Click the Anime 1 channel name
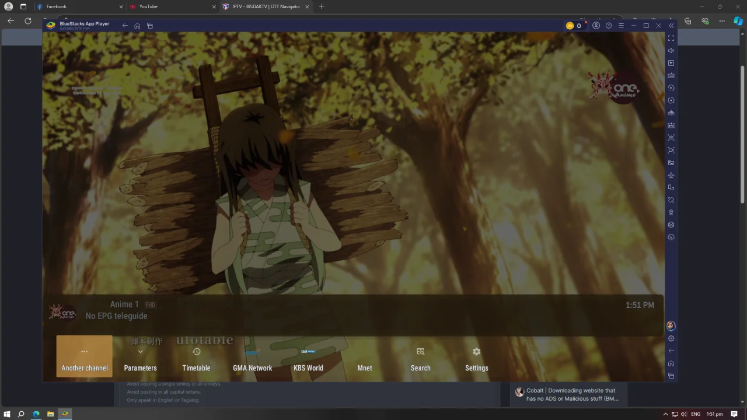 coord(124,304)
